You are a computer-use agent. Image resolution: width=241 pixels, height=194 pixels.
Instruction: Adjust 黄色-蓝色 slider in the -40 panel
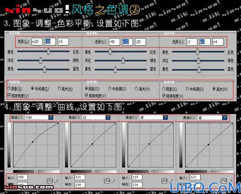(x=115, y=70)
